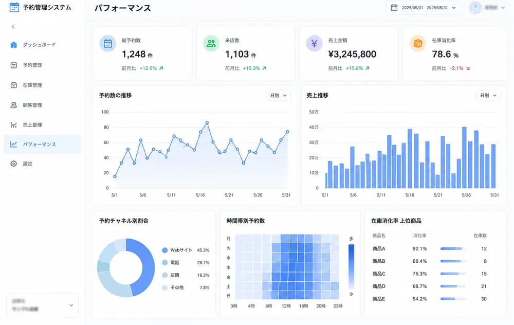Click the yen icon on 売上金額 card
514x325 pixels.
coord(314,44)
